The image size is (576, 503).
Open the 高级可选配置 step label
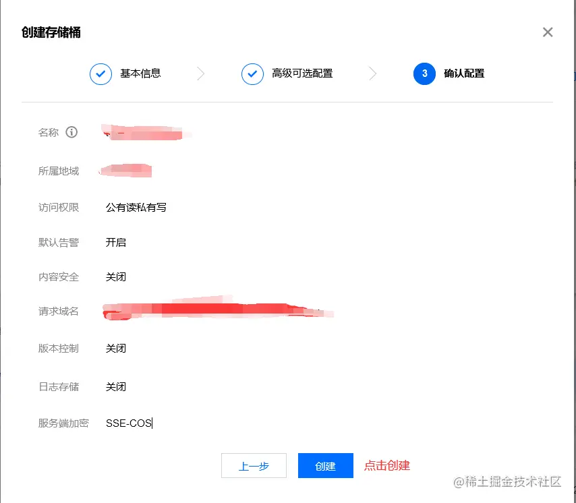[x=302, y=73]
